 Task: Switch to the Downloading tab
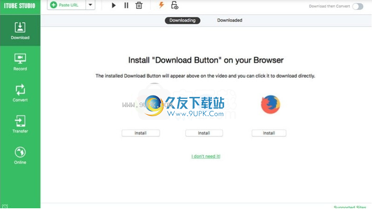(183, 21)
